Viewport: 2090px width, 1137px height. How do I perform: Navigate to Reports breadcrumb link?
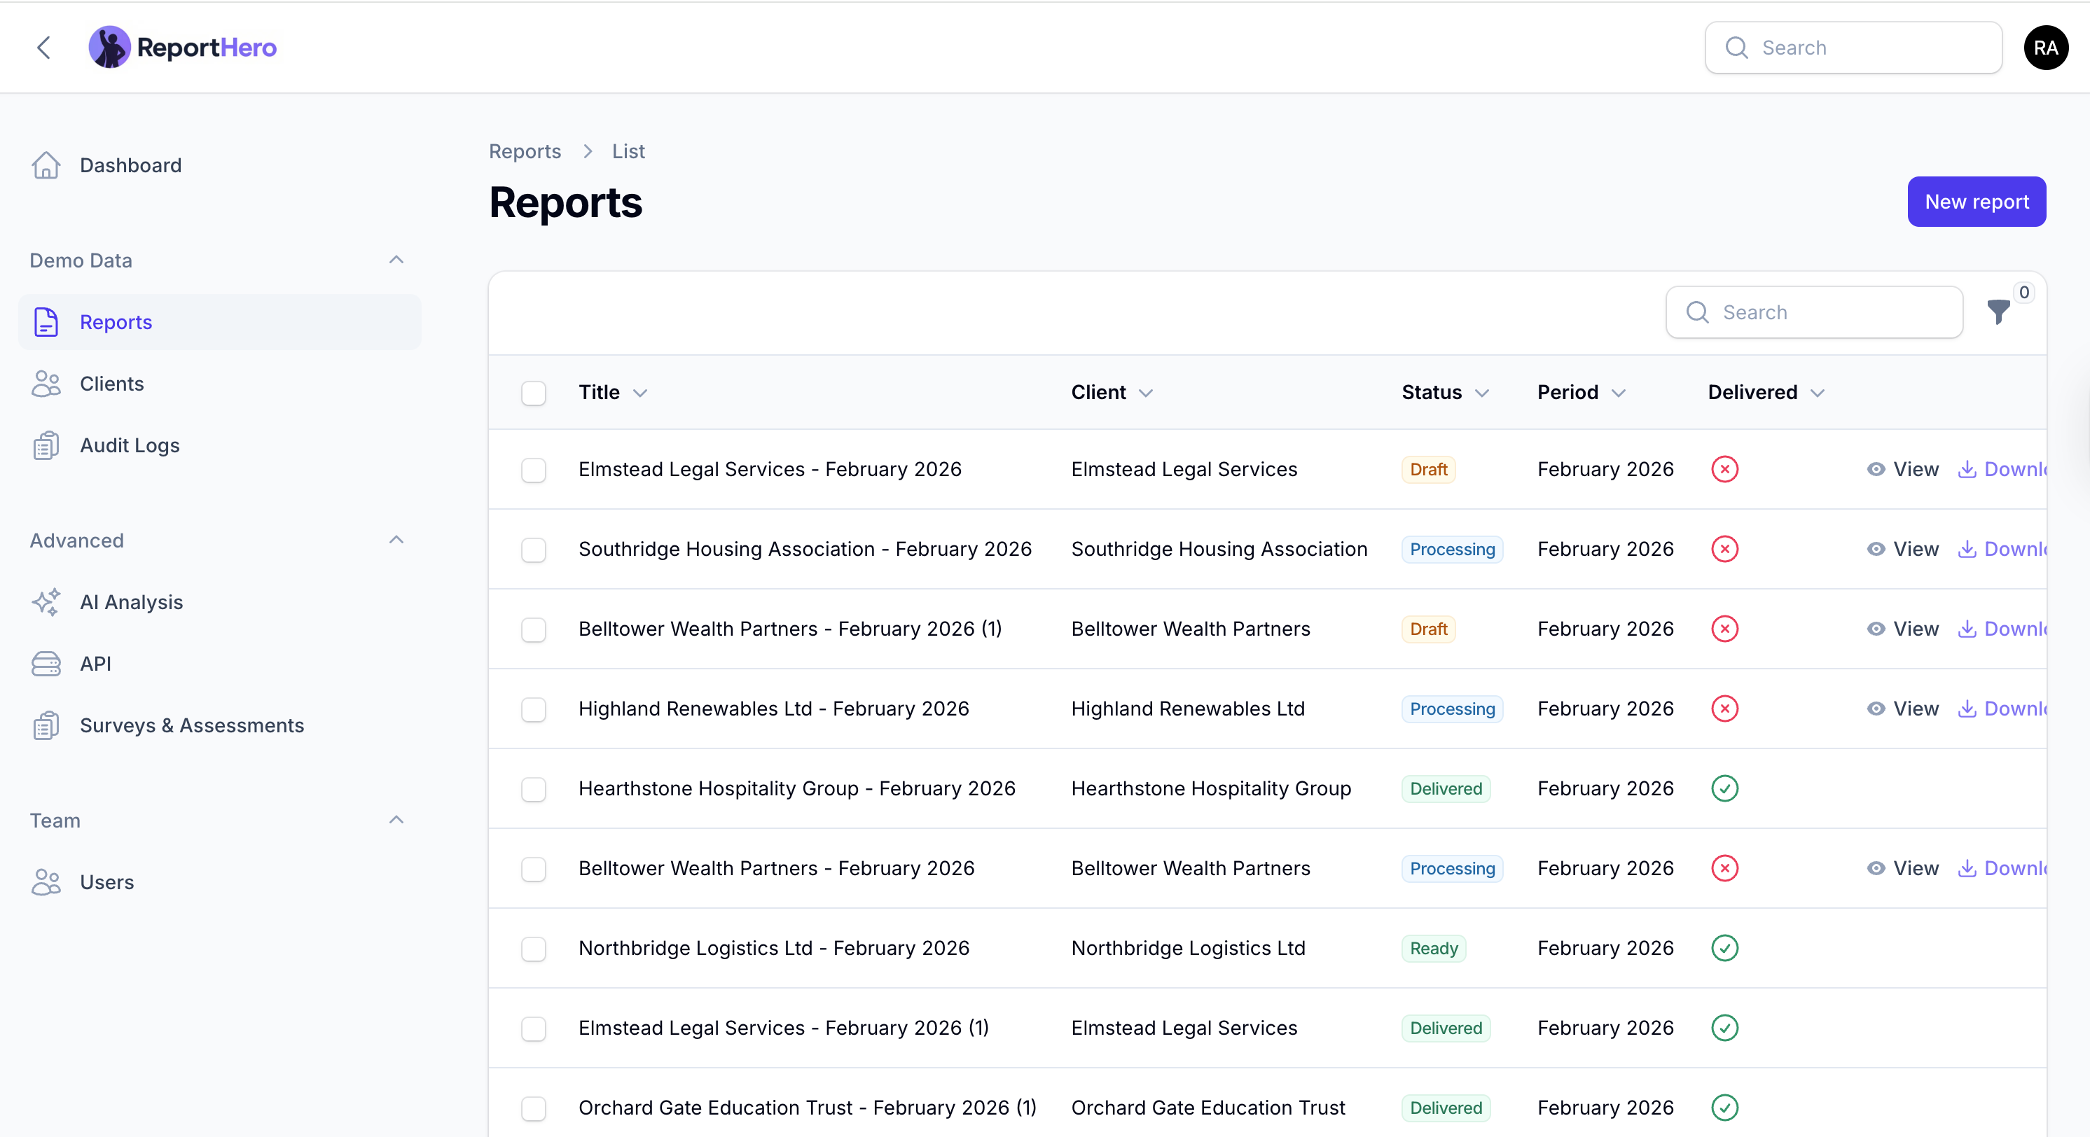(524, 151)
